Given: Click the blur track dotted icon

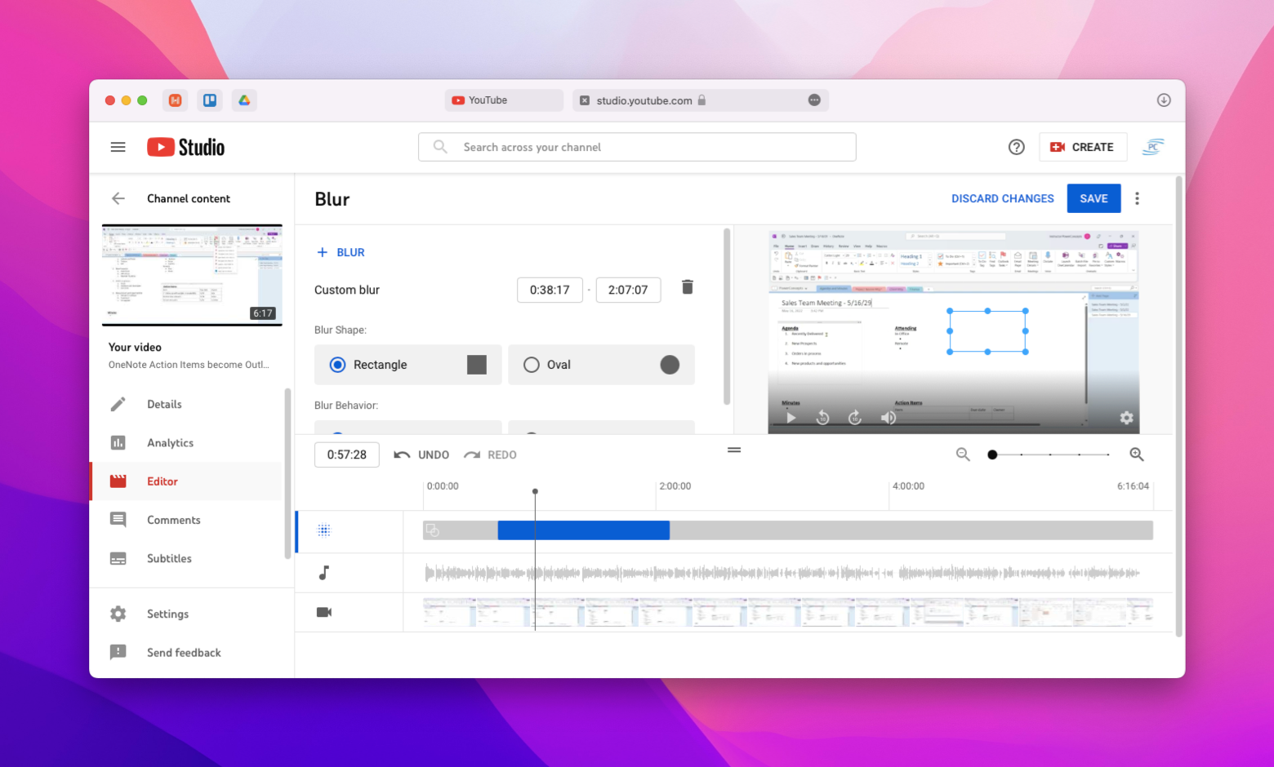Looking at the screenshot, I should (324, 530).
